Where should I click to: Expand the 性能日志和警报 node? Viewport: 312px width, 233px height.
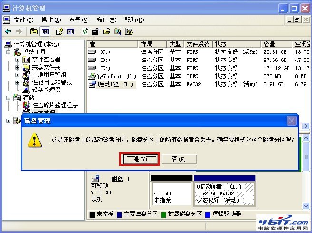pyautogui.click(x=17, y=82)
